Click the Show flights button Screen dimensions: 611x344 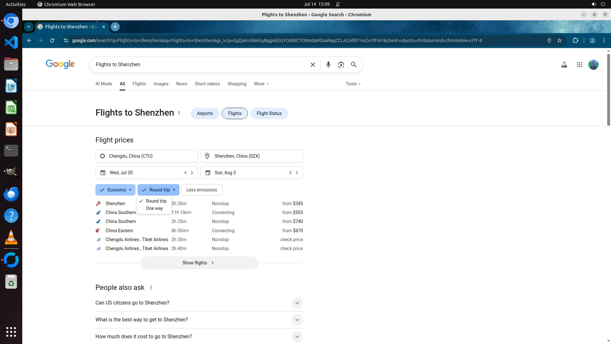click(199, 263)
